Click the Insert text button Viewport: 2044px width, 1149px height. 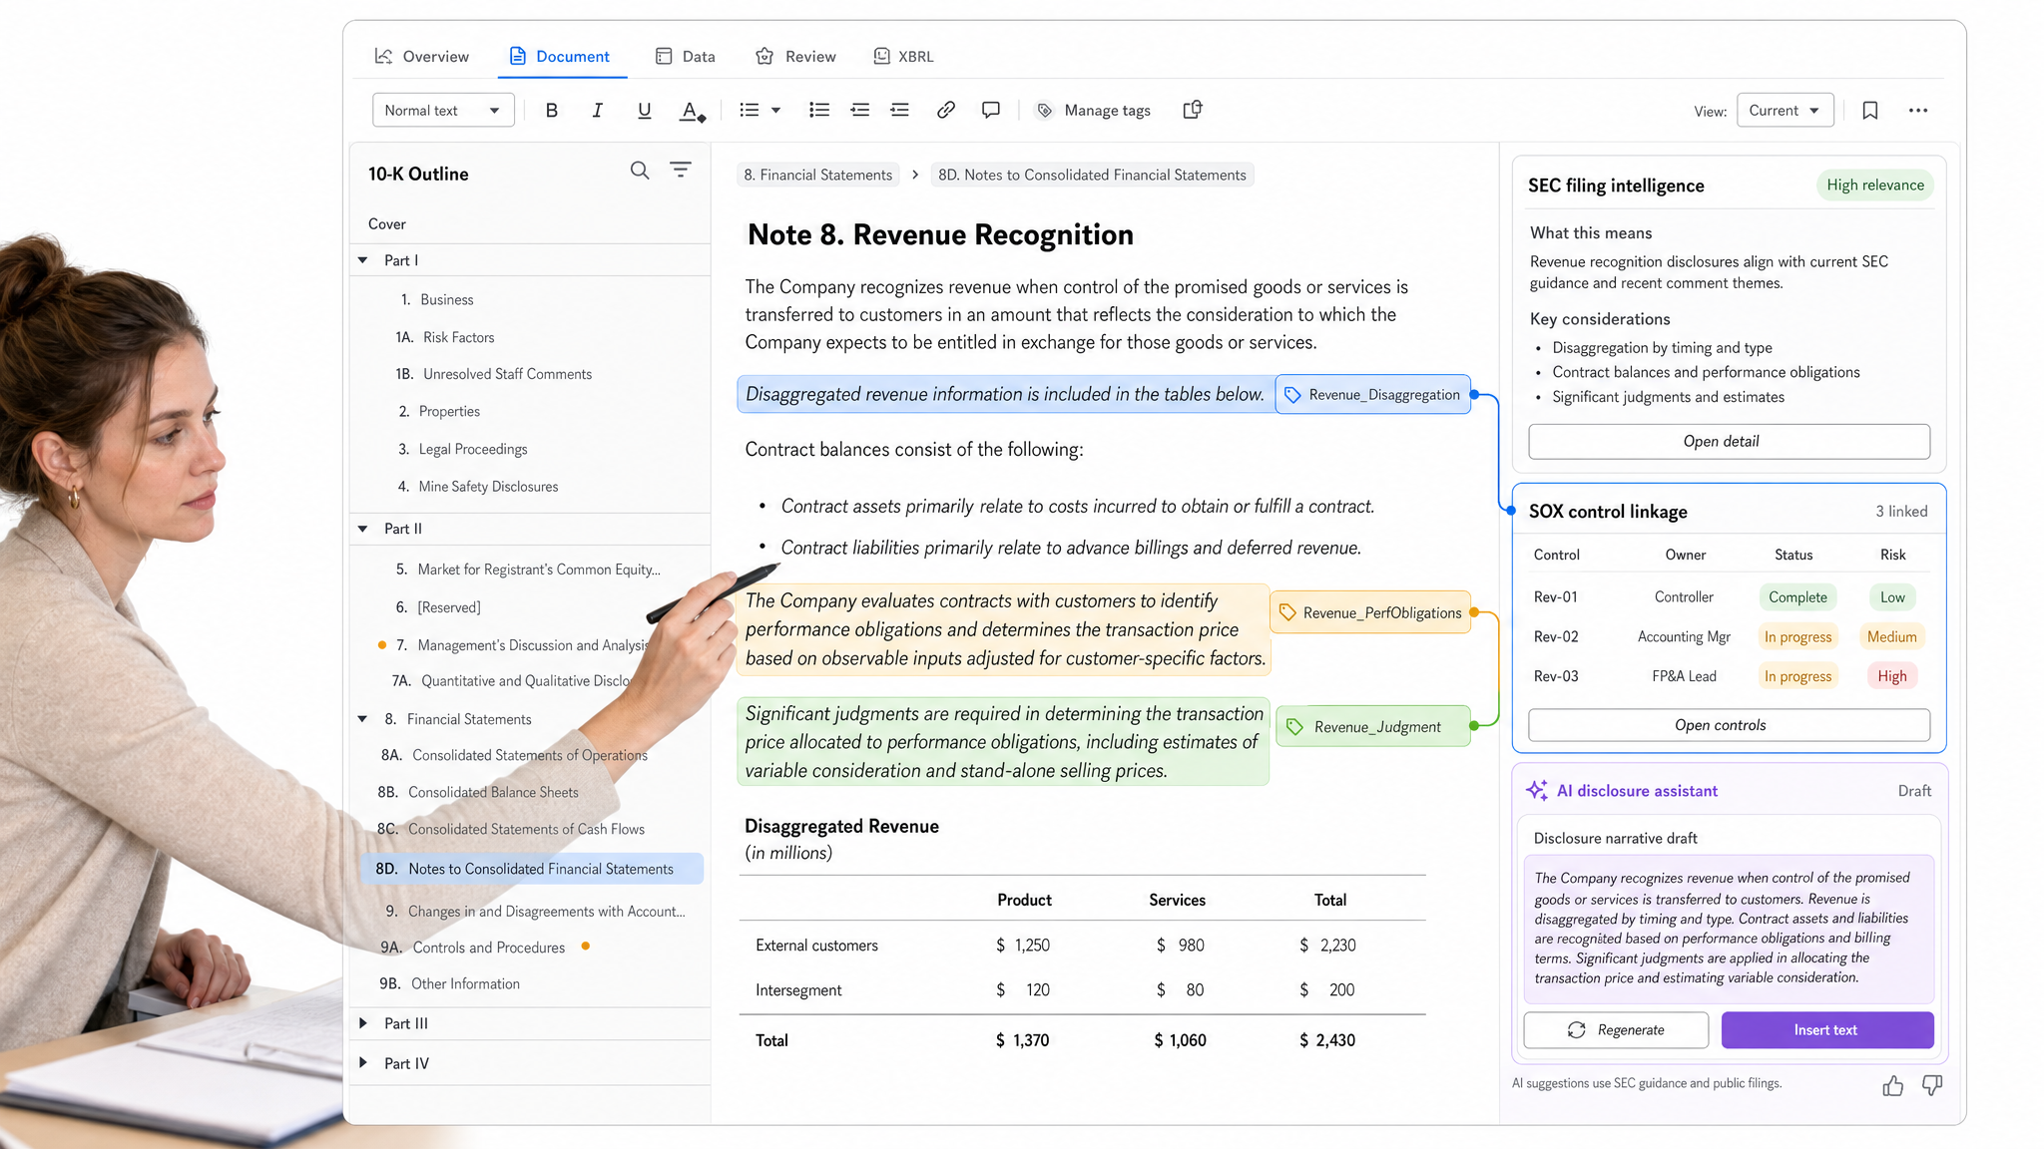[1826, 1030]
